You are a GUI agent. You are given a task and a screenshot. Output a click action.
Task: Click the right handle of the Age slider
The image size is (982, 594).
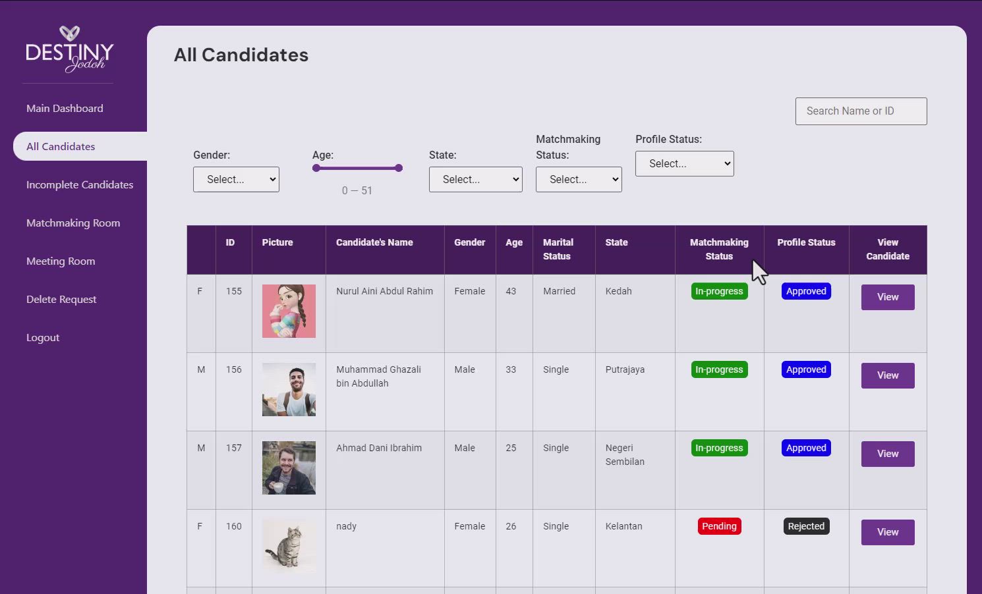coord(399,168)
